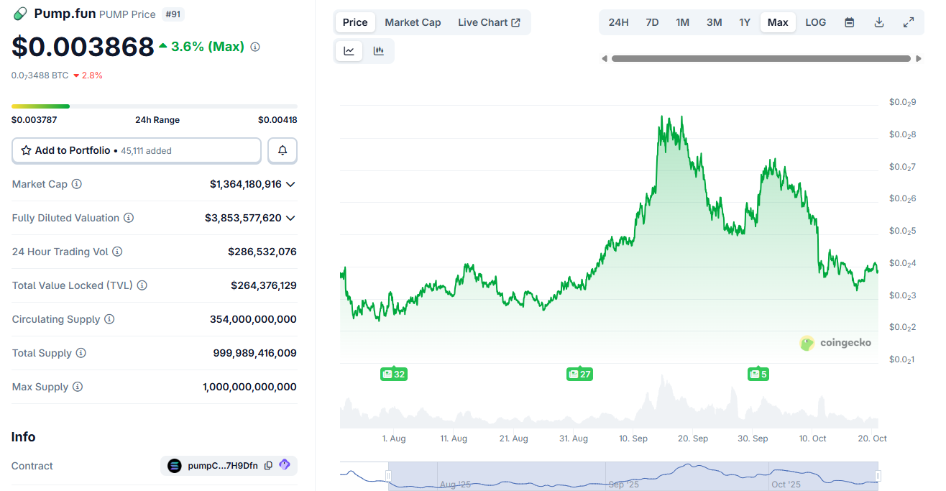Select the Price tab
The width and height of the screenshot is (946, 491).
tap(354, 22)
